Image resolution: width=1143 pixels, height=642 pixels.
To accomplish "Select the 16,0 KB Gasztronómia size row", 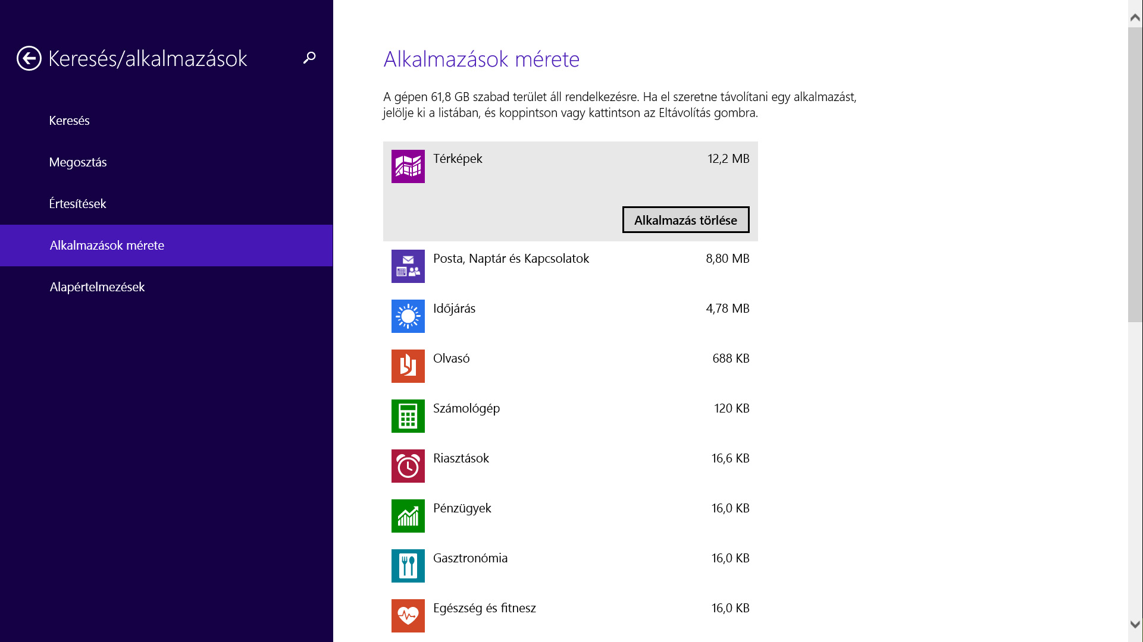I will coord(730,558).
